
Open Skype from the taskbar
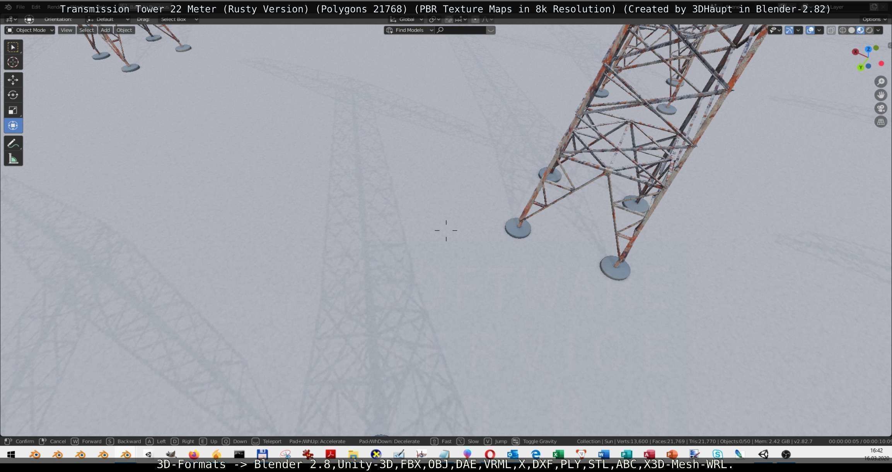click(x=718, y=454)
